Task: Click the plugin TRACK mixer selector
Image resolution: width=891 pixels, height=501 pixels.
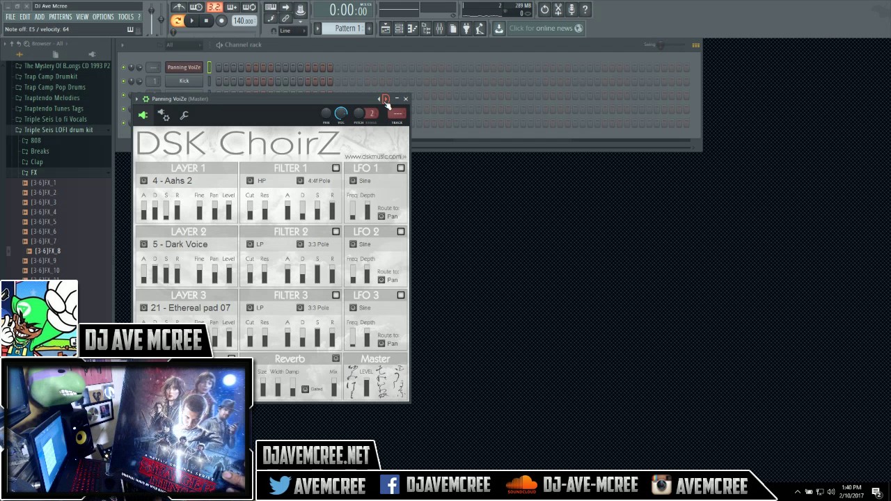Action: point(397,113)
